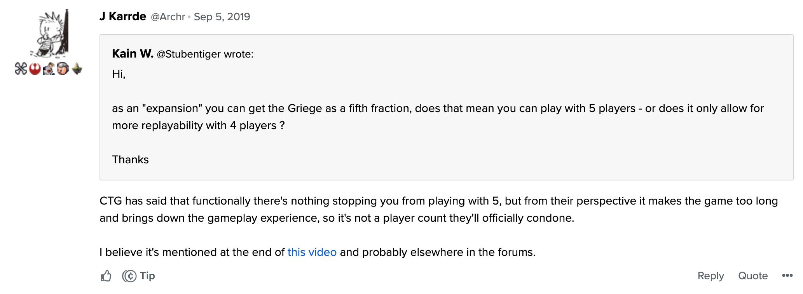Reply to J Karrde's post
Image resolution: width=803 pixels, height=294 pixels.
711,276
